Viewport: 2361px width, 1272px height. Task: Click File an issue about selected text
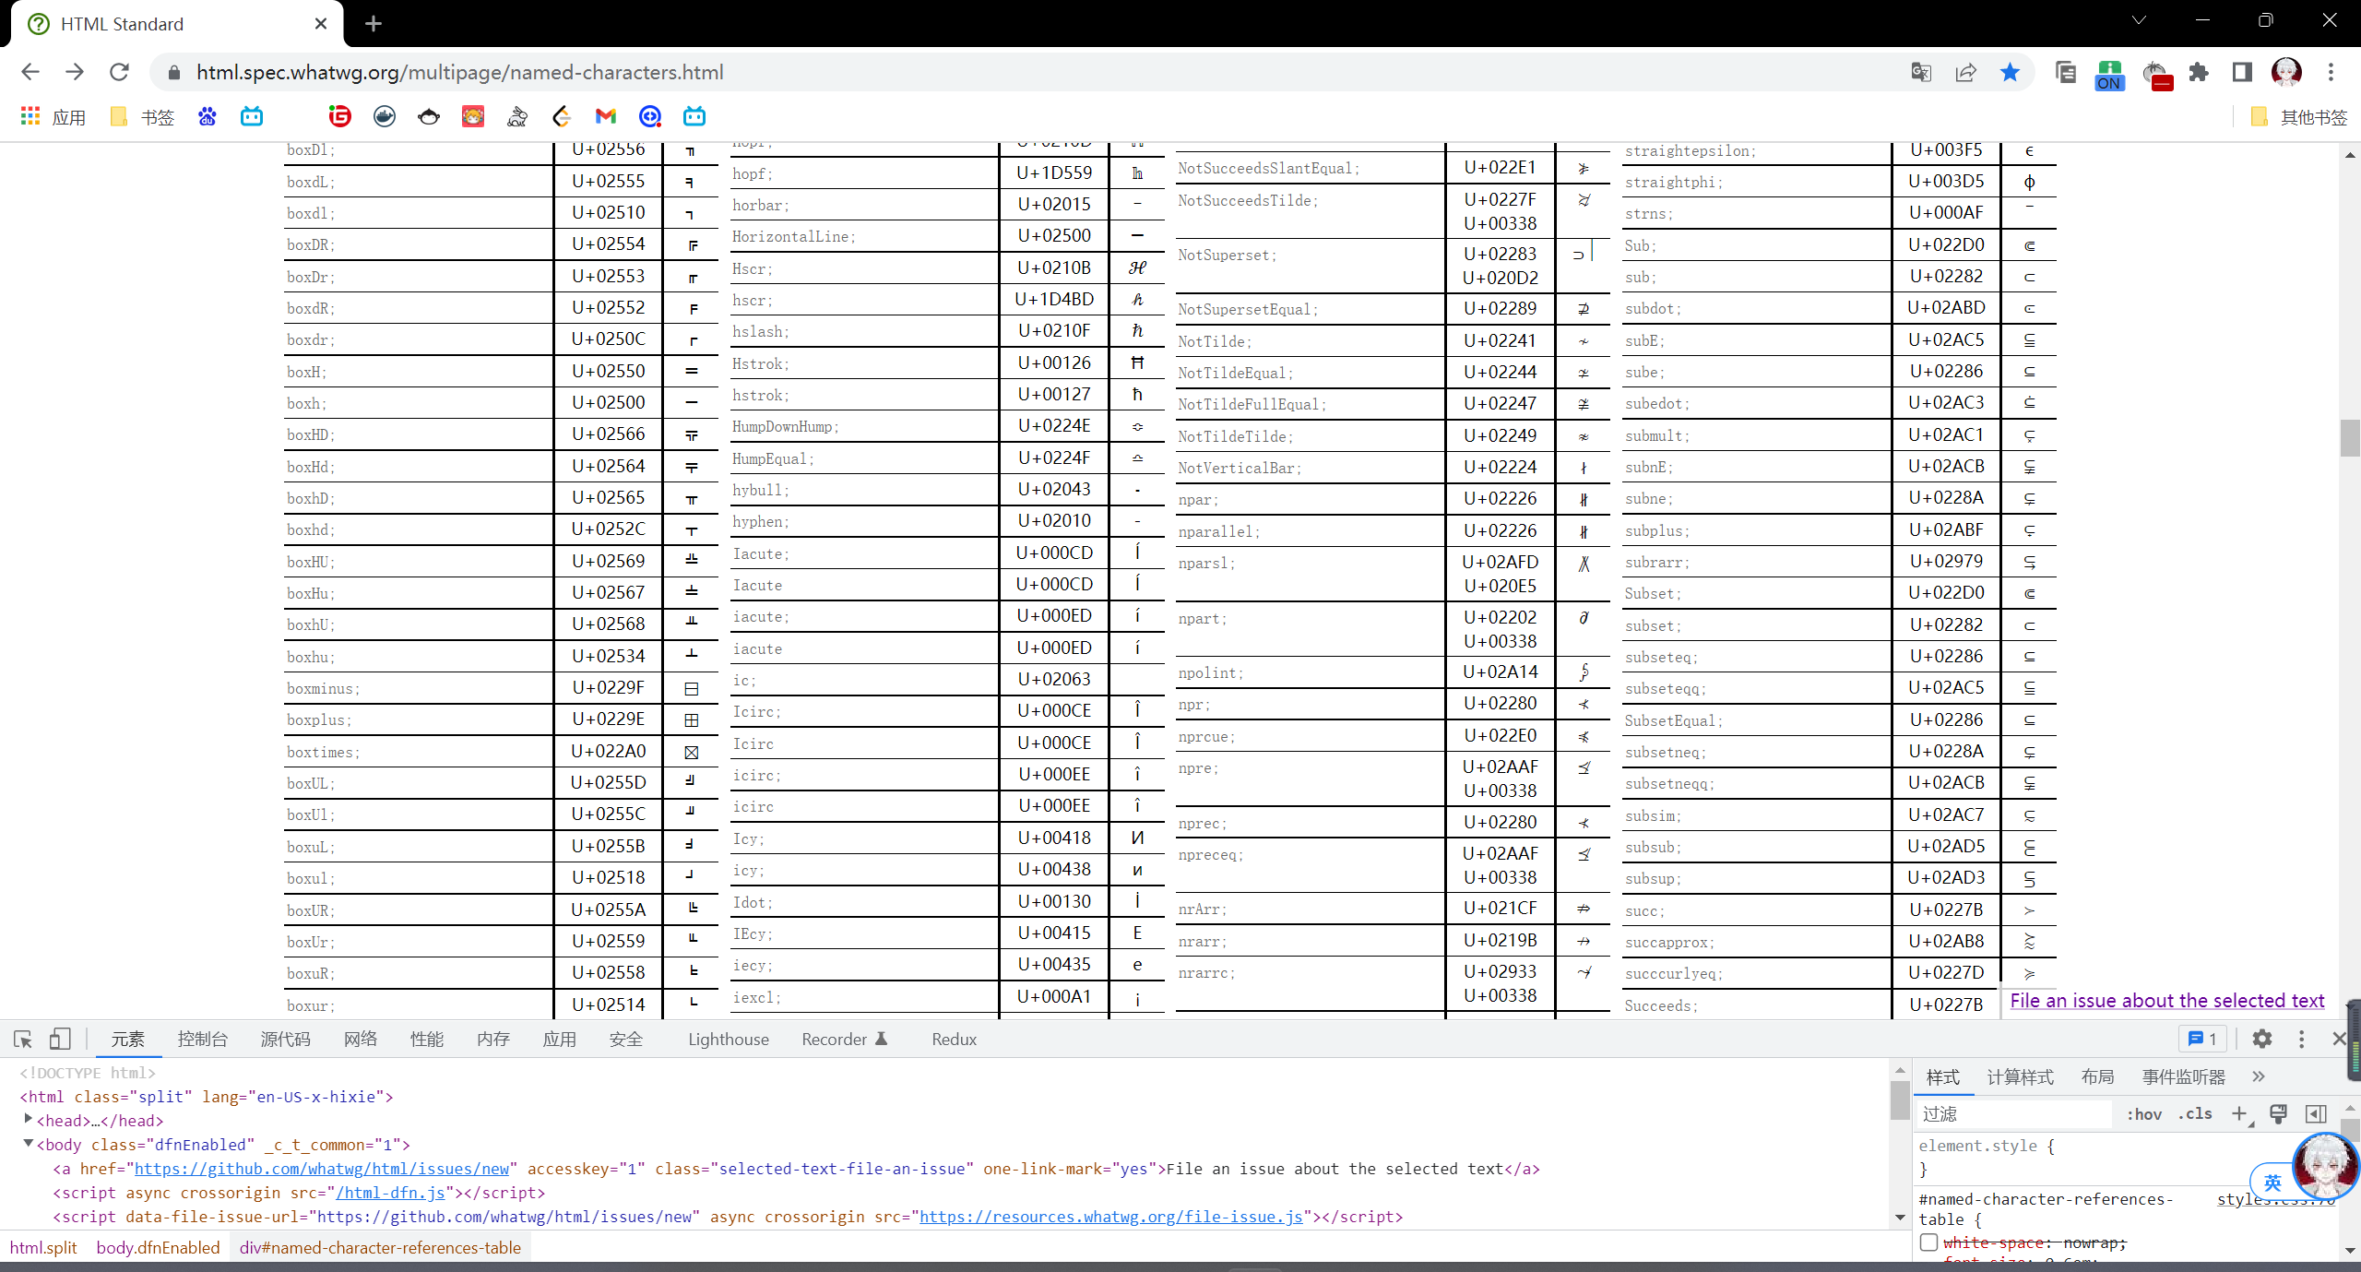(x=2166, y=1001)
